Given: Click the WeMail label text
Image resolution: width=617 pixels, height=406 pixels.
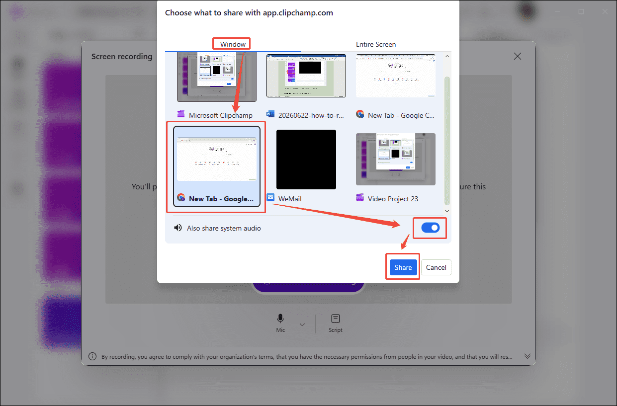Looking at the screenshot, I should (290, 199).
